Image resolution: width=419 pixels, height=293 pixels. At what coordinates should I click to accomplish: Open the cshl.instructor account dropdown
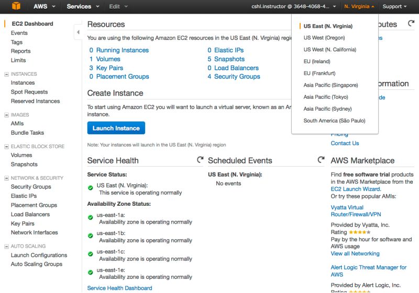[293, 6]
